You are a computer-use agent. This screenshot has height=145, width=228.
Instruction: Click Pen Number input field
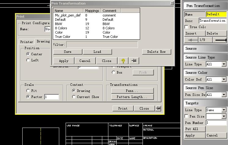tap(216, 123)
